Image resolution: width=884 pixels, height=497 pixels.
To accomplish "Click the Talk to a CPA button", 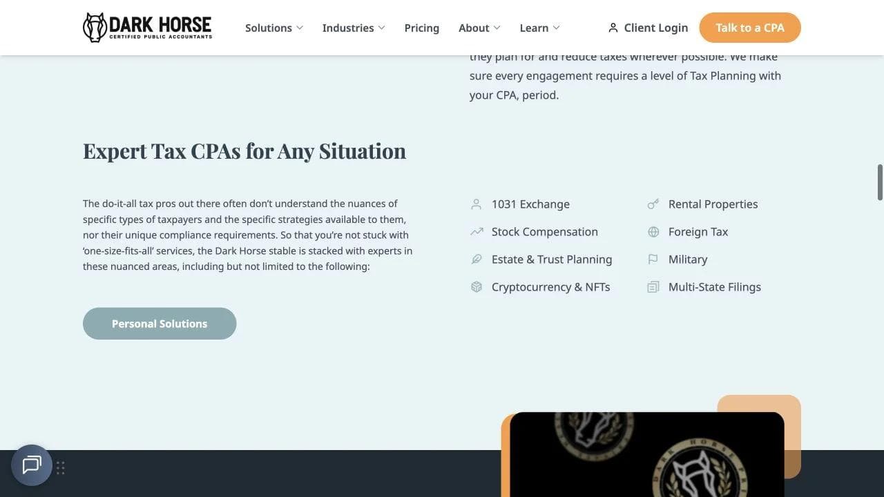I will [750, 28].
